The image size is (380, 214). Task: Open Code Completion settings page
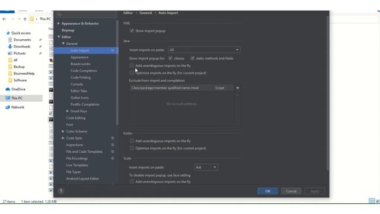tap(84, 71)
